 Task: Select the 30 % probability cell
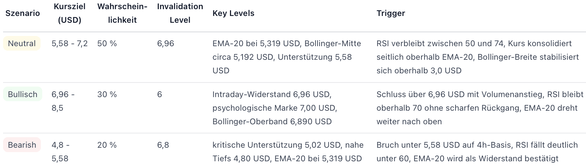tap(107, 94)
